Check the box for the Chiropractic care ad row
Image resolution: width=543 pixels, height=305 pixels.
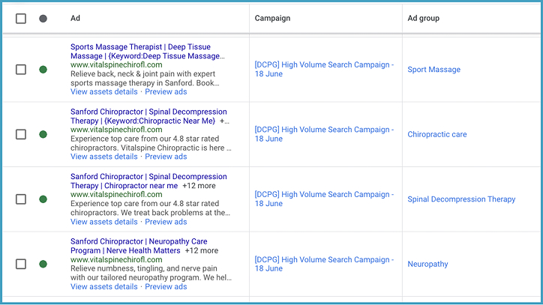[x=21, y=134]
